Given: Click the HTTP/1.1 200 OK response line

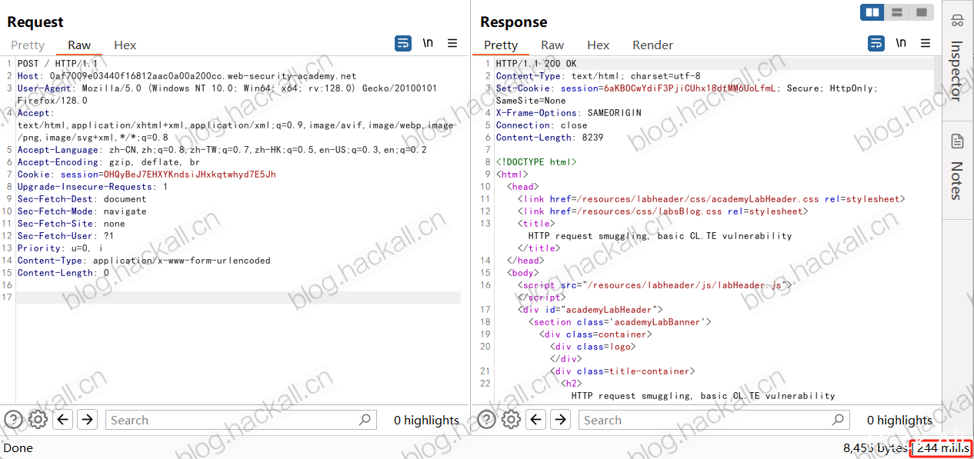Looking at the screenshot, I should click(x=536, y=64).
